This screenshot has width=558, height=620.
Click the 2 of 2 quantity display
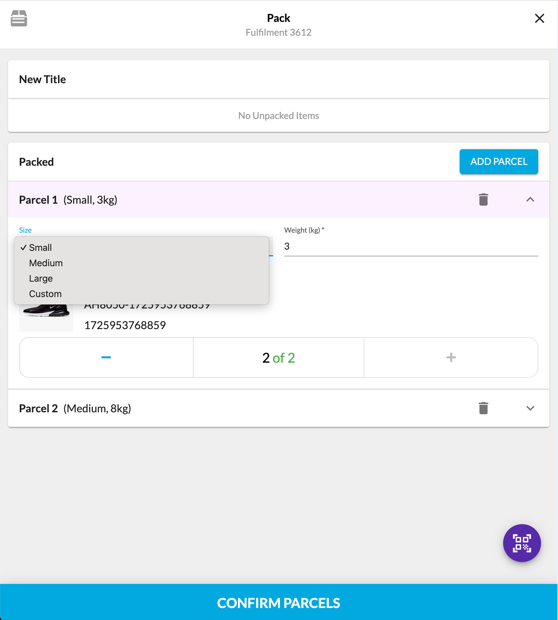point(278,358)
